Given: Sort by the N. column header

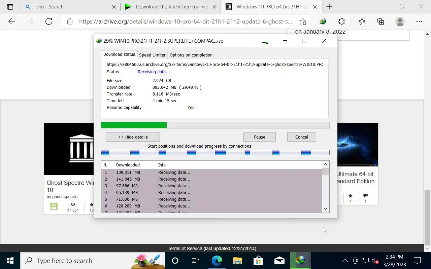Looking at the screenshot, I should click(107, 165).
